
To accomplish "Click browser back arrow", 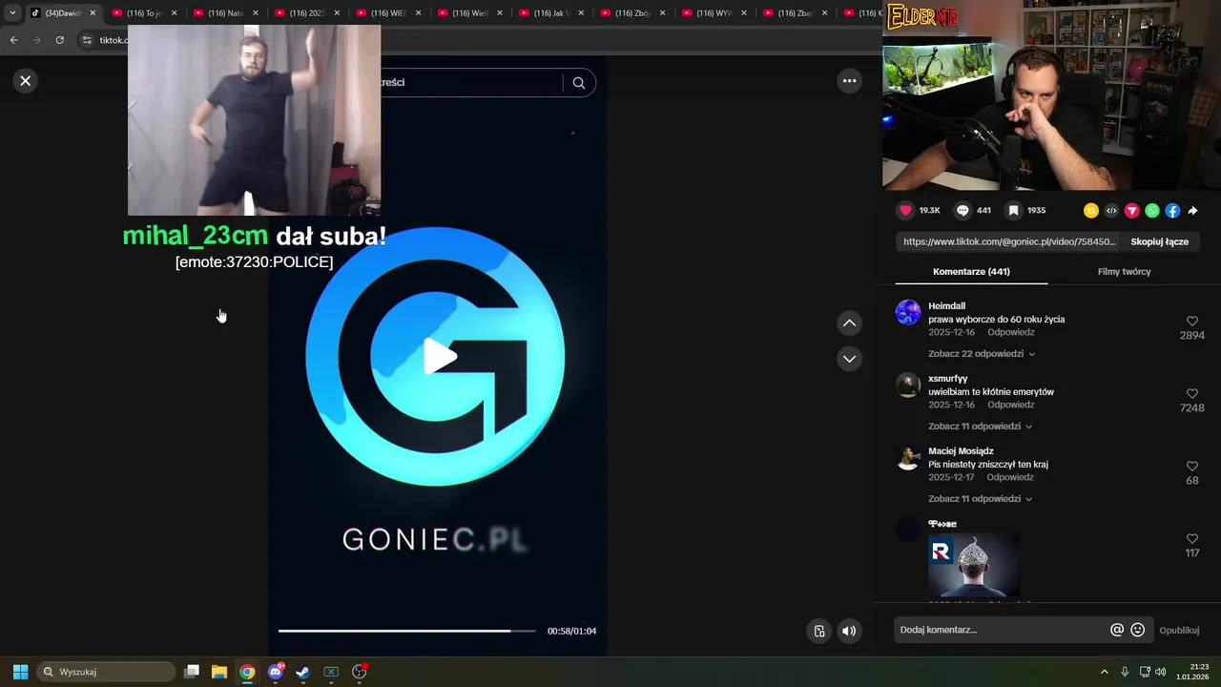I will 13,40.
